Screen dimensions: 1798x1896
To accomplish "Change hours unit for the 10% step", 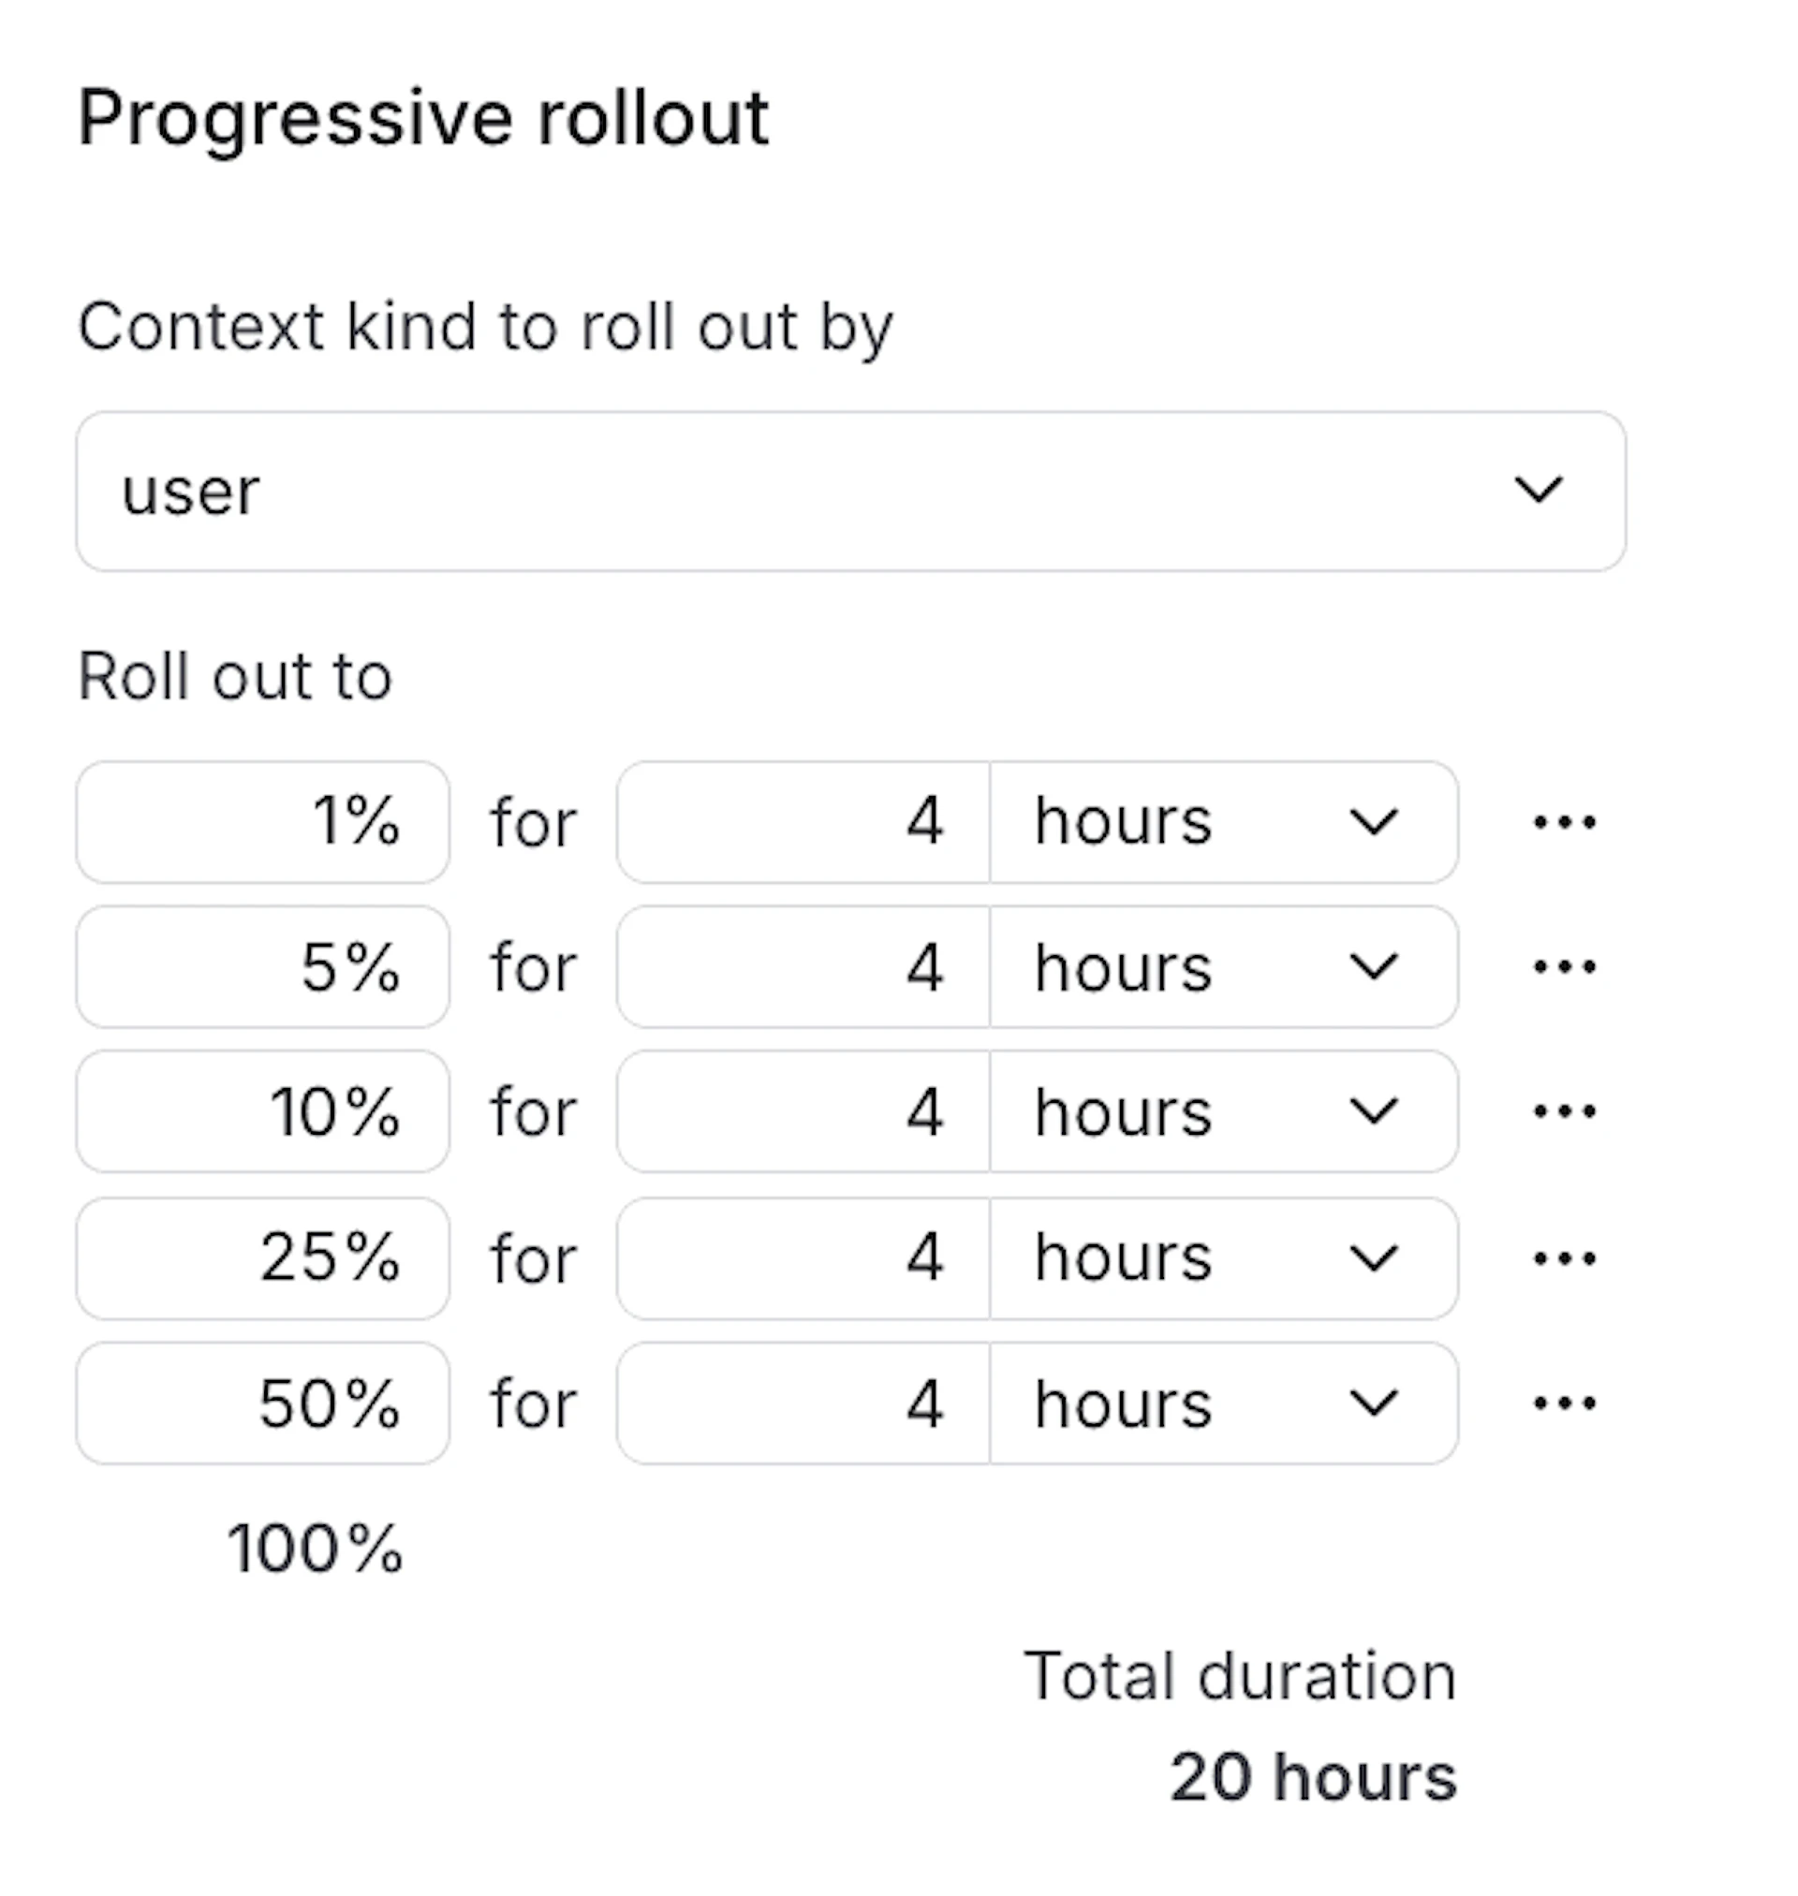I will 1223,1111.
